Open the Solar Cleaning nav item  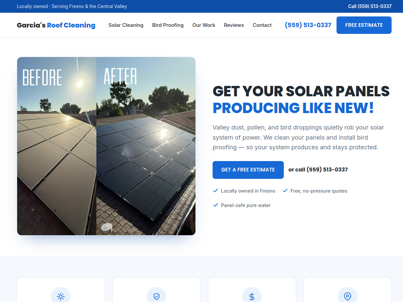(126, 25)
